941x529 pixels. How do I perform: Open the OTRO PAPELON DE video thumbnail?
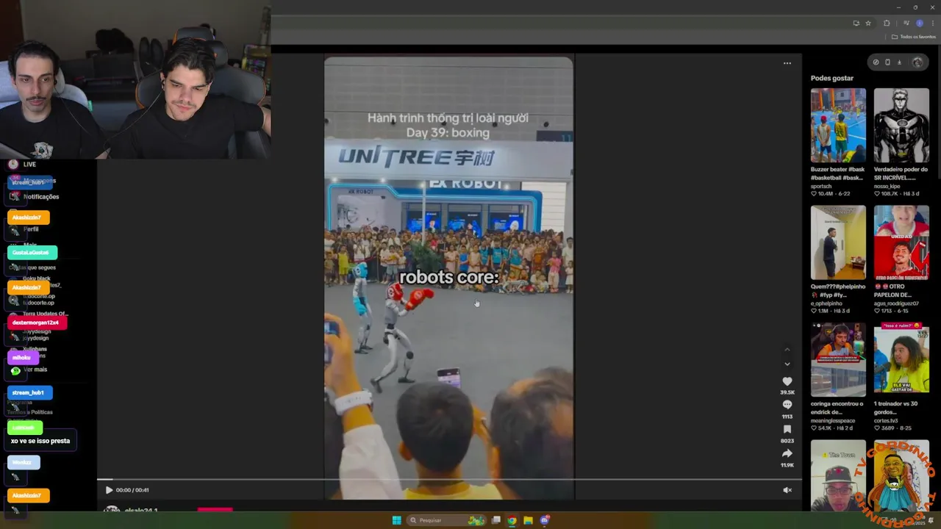pos(901,242)
